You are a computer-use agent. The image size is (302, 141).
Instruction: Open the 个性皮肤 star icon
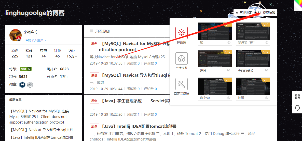pyautogui.click(x=182, y=58)
